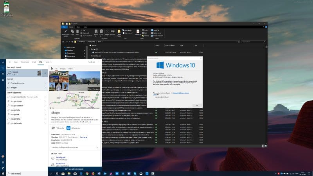Click Select none in Explorer ribbon
The width and height of the screenshot is (313, 176).
[x=156, y=33]
